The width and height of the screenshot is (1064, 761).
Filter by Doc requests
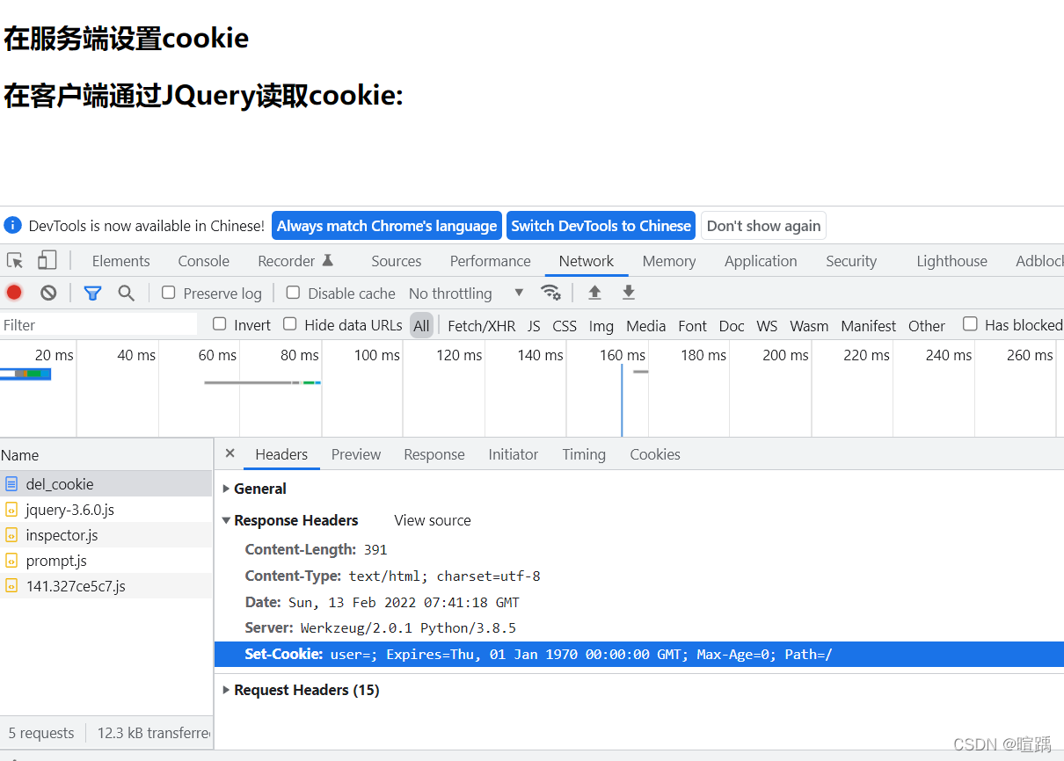pos(732,325)
